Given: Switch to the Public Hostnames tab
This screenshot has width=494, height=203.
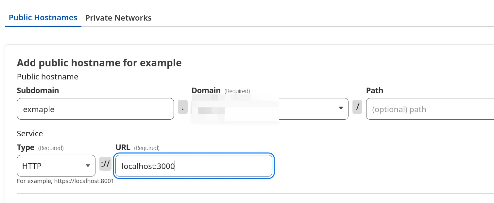Looking at the screenshot, I should point(43,18).
